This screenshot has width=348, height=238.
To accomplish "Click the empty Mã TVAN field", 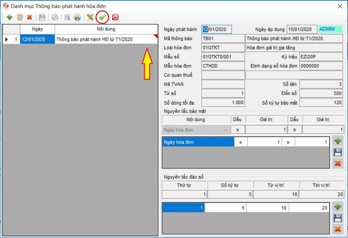I will coord(223,84).
